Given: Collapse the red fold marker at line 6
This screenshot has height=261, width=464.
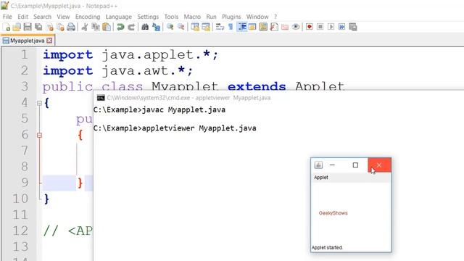Looking at the screenshot, I should (39, 136).
